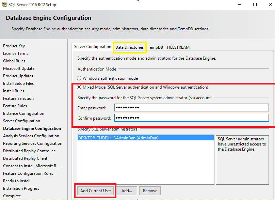Select the Instance Configuration step
The width and height of the screenshot is (275, 200).
(23, 113)
